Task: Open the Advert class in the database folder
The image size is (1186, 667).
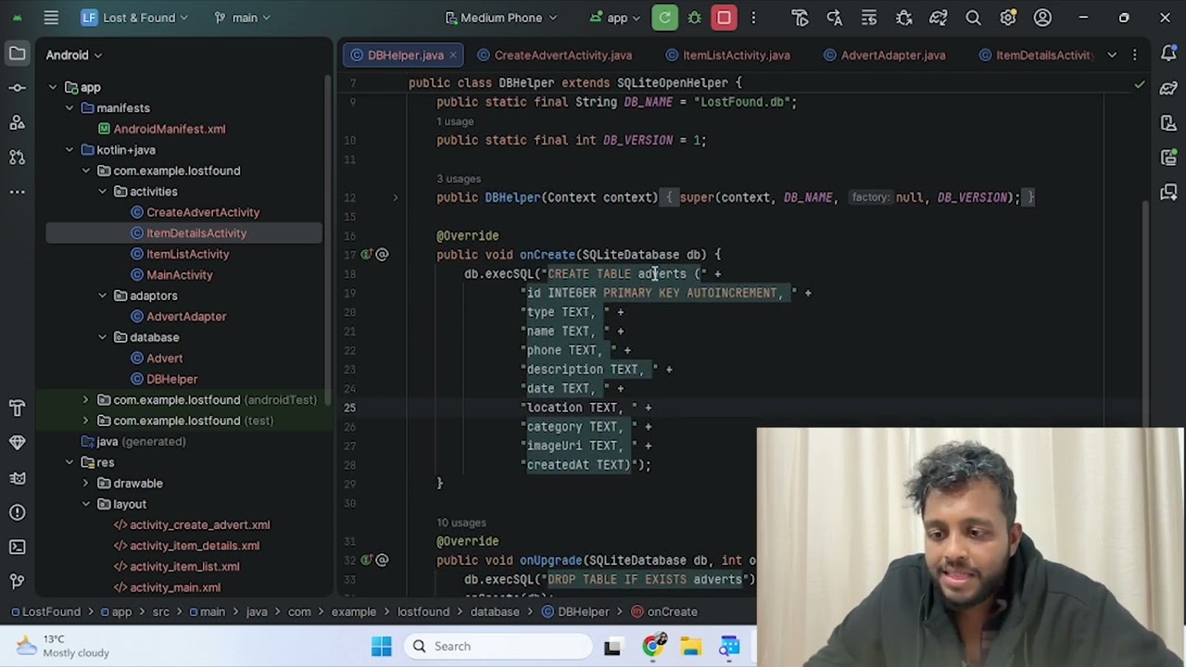Action: [x=164, y=359]
